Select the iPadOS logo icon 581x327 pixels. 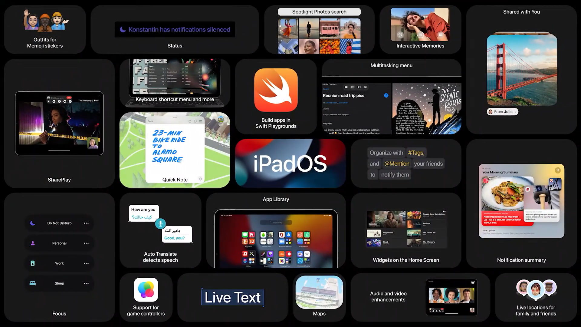290,163
